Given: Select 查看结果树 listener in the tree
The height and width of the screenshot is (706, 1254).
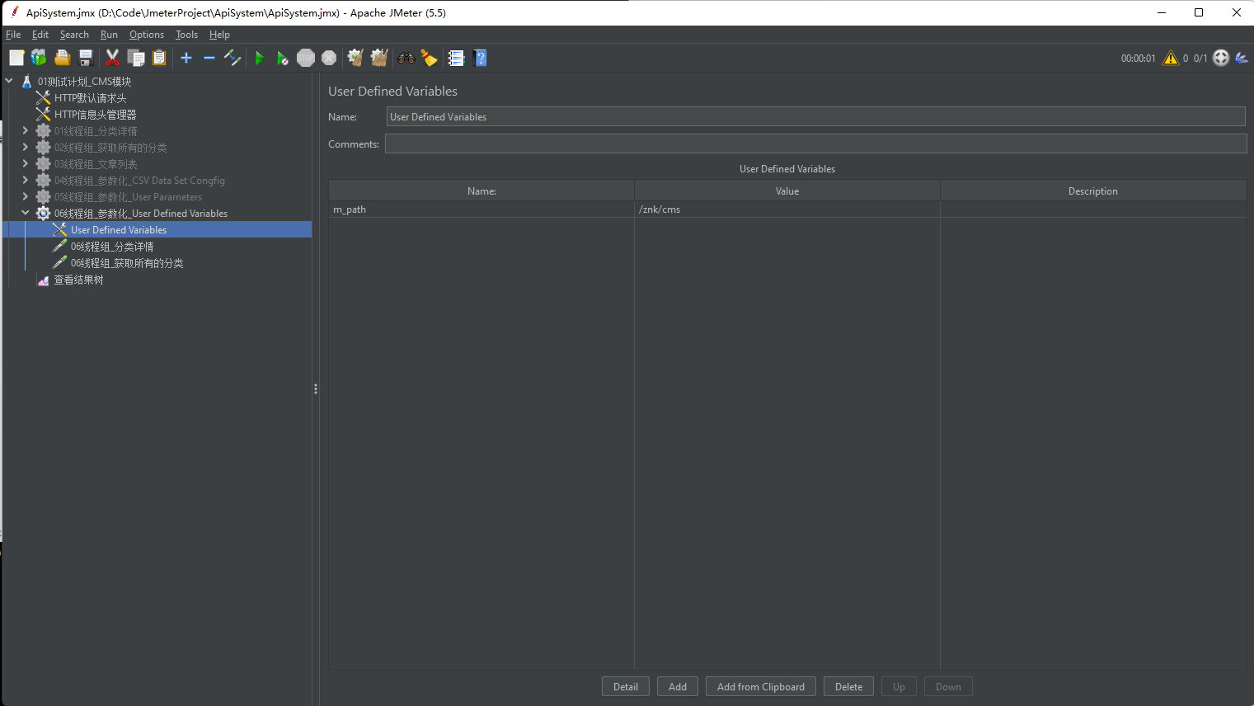Looking at the screenshot, I should pyautogui.click(x=78, y=280).
